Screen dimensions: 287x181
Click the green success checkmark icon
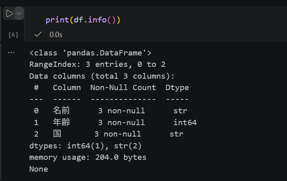(x=38, y=34)
